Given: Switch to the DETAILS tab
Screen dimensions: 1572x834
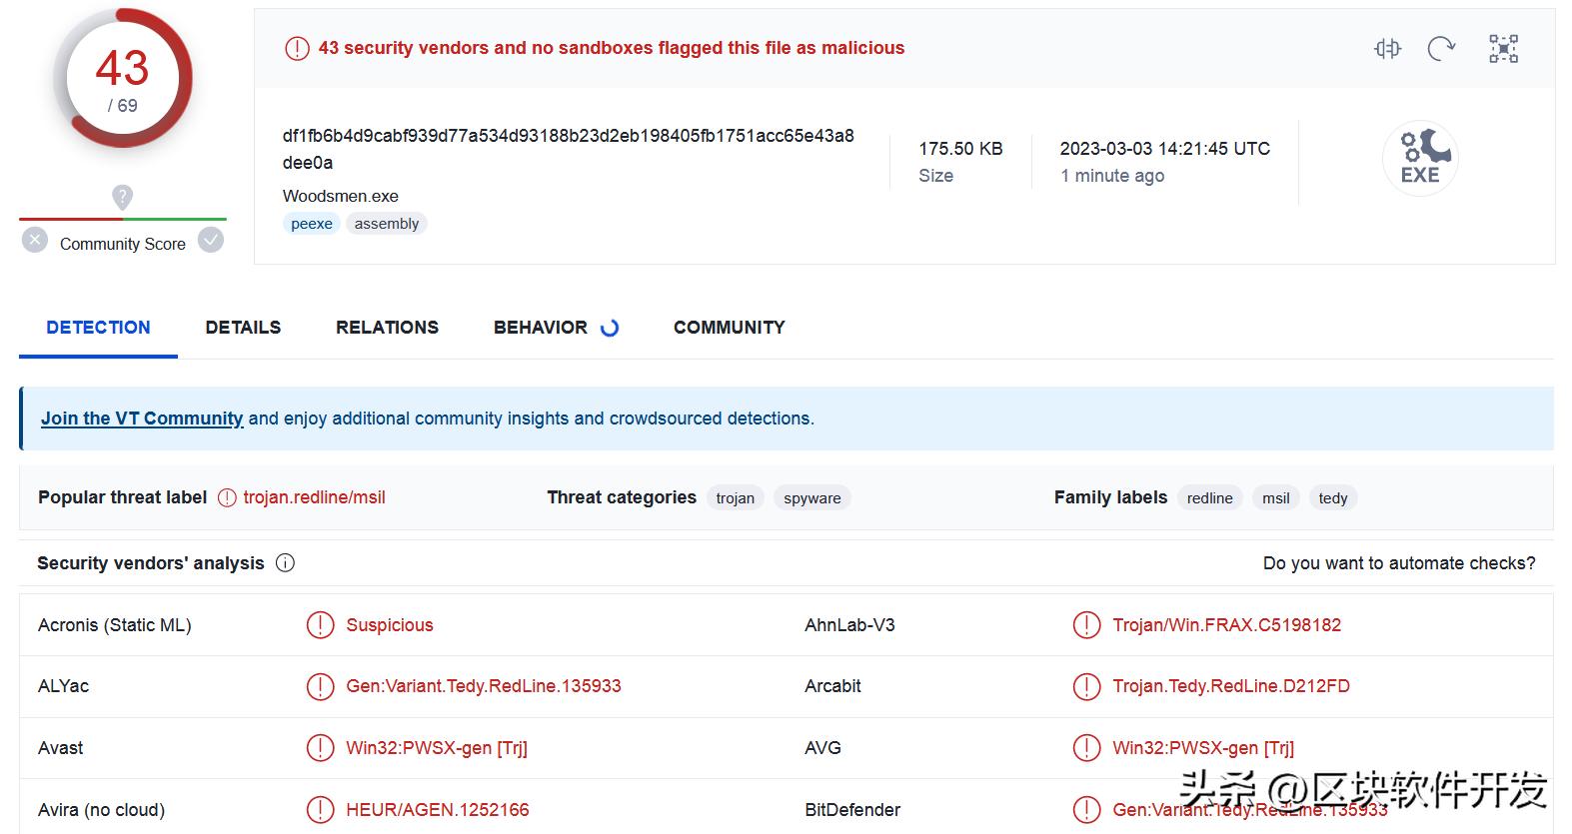Looking at the screenshot, I should [243, 328].
